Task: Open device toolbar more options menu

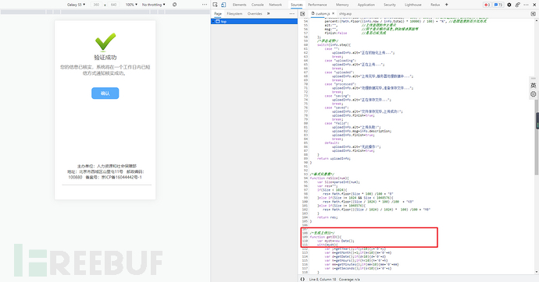Action: pyautogui.click(x=205, y=5)
